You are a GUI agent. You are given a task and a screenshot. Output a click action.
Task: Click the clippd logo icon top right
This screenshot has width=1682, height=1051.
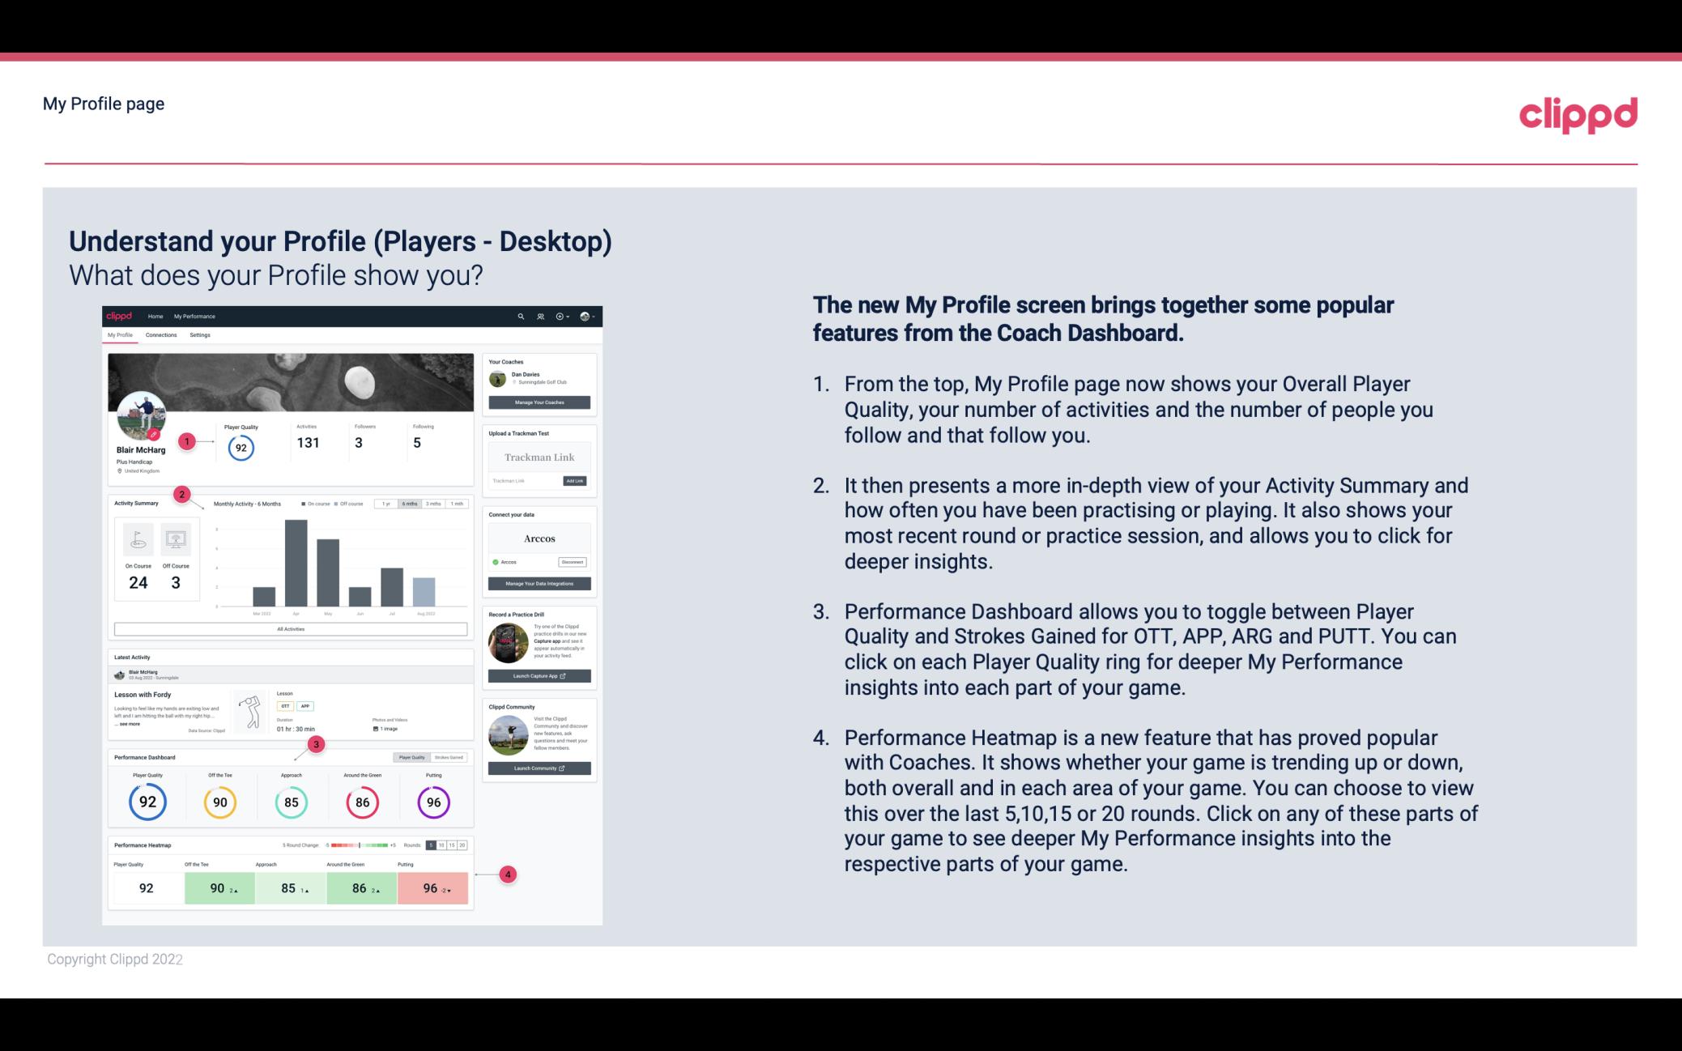[1578, 112]
